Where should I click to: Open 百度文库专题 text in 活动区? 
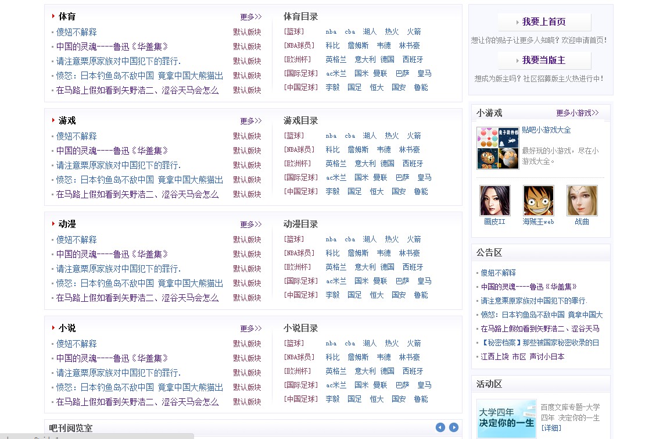pyautogui.click(x=570, y=413)
